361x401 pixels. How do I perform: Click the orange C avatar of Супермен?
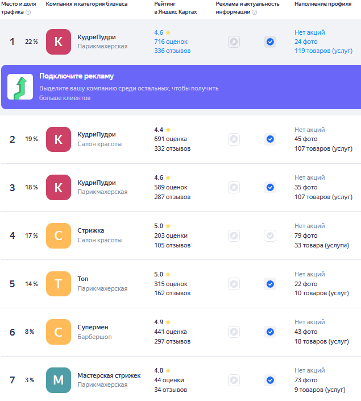coord(59,332)
